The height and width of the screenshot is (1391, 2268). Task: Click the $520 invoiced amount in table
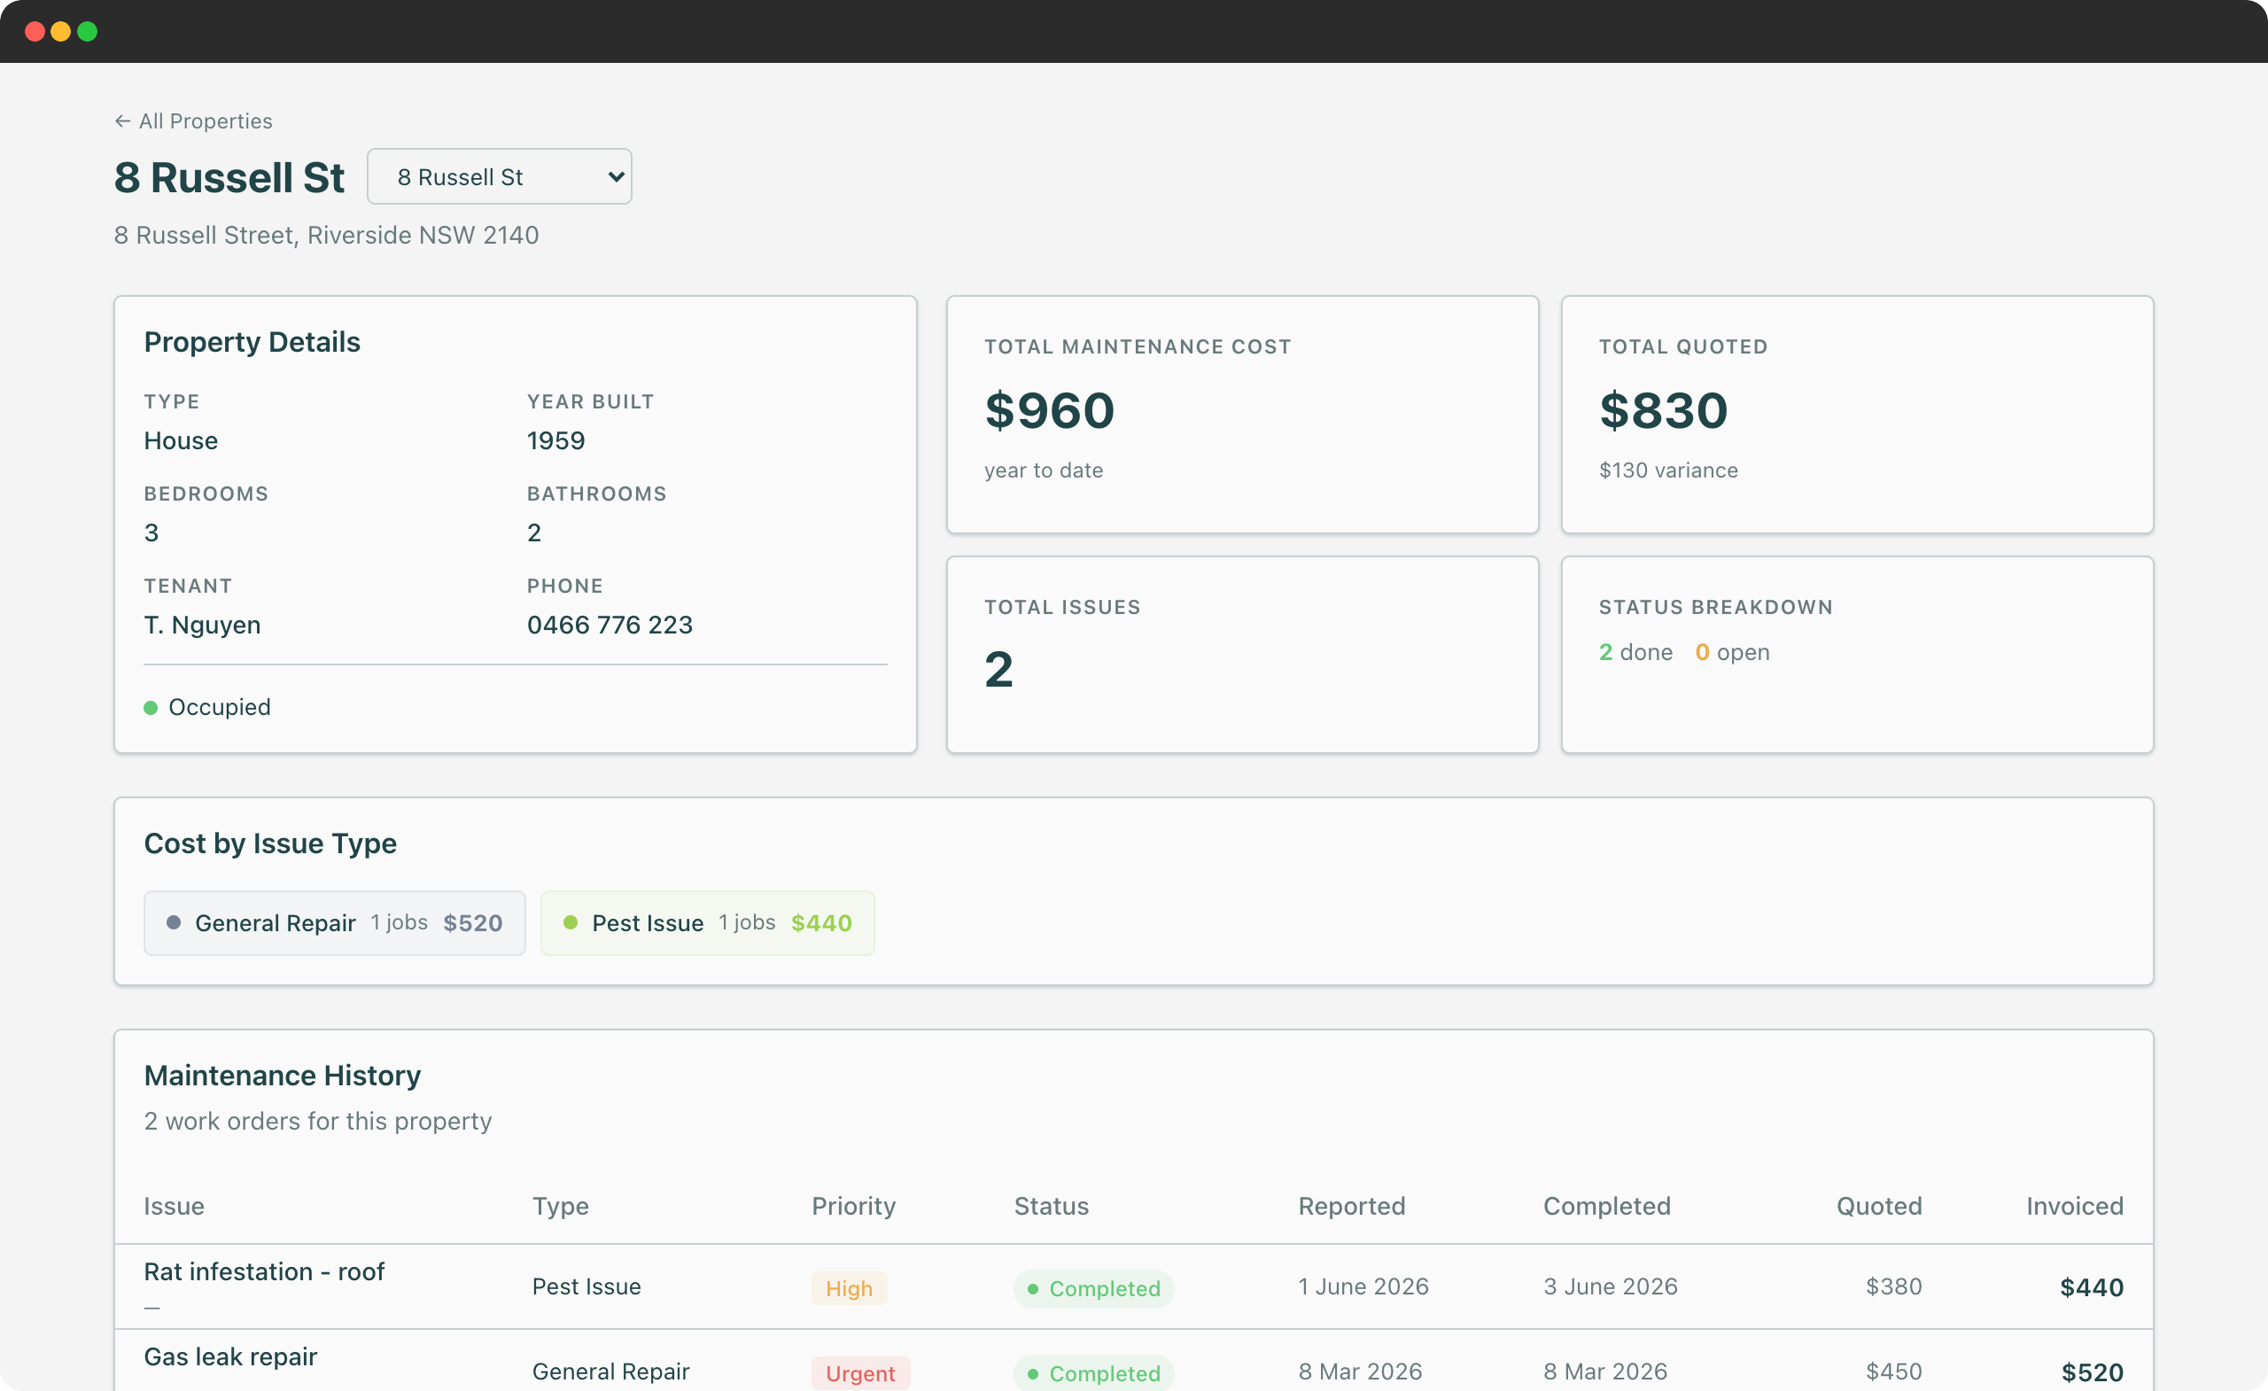tap(2093, 1372)
